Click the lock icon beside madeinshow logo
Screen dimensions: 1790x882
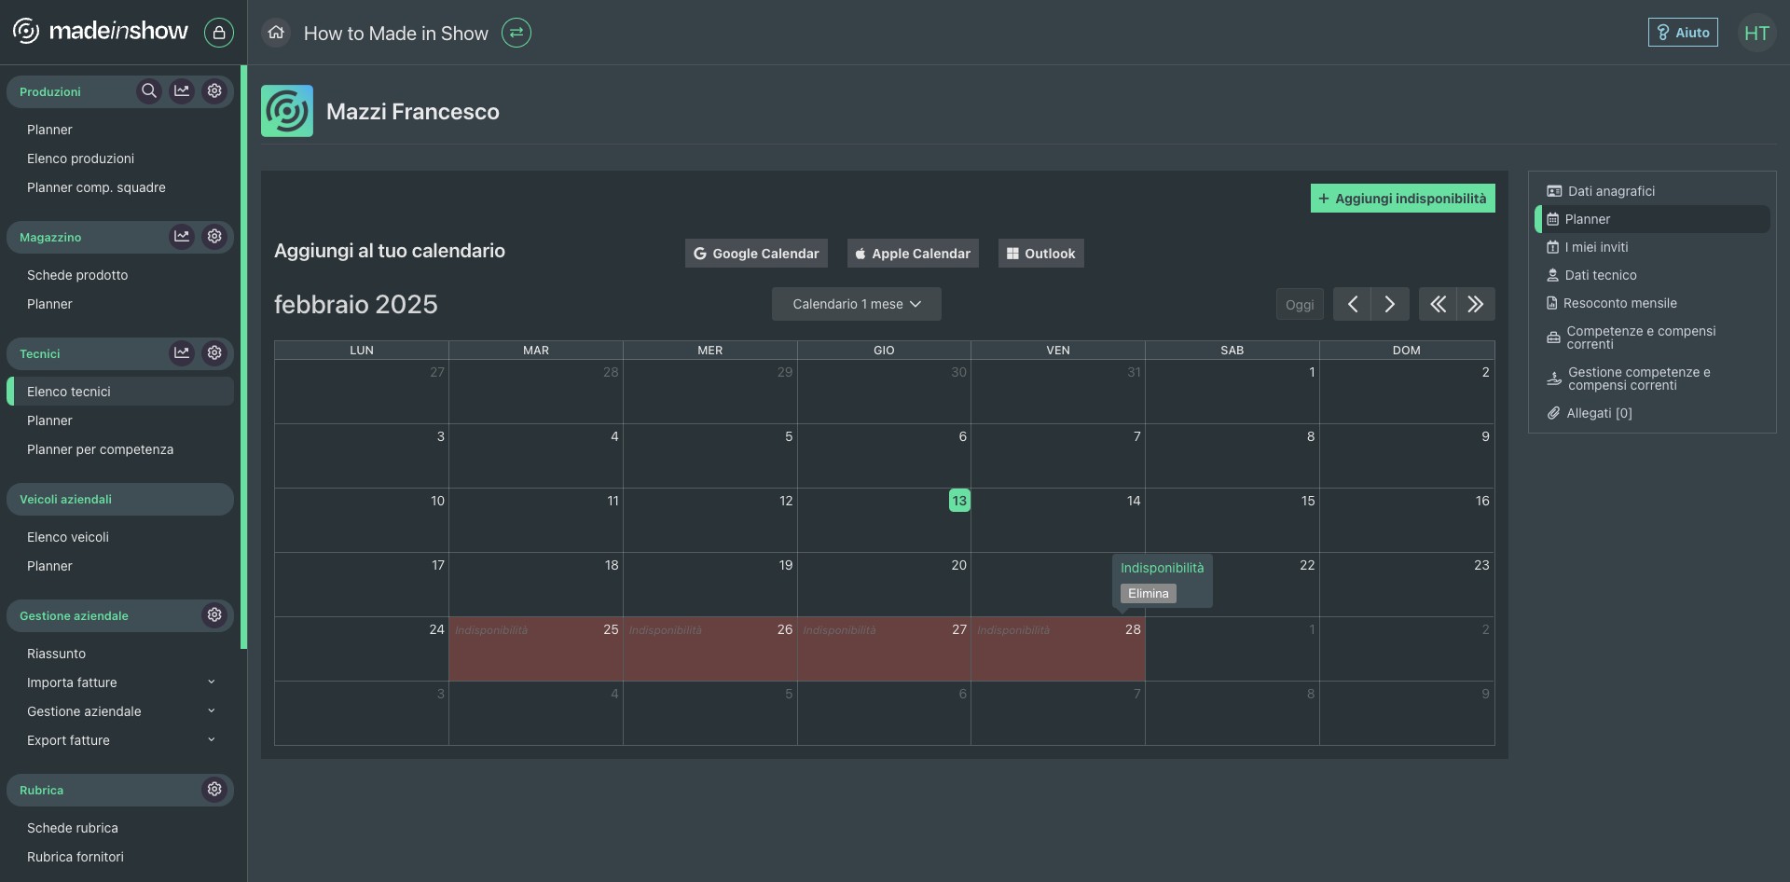[x=219, y=33]
